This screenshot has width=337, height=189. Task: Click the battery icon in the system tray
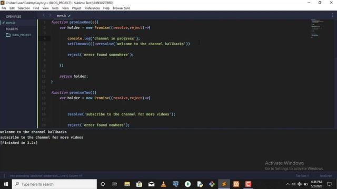305,184
